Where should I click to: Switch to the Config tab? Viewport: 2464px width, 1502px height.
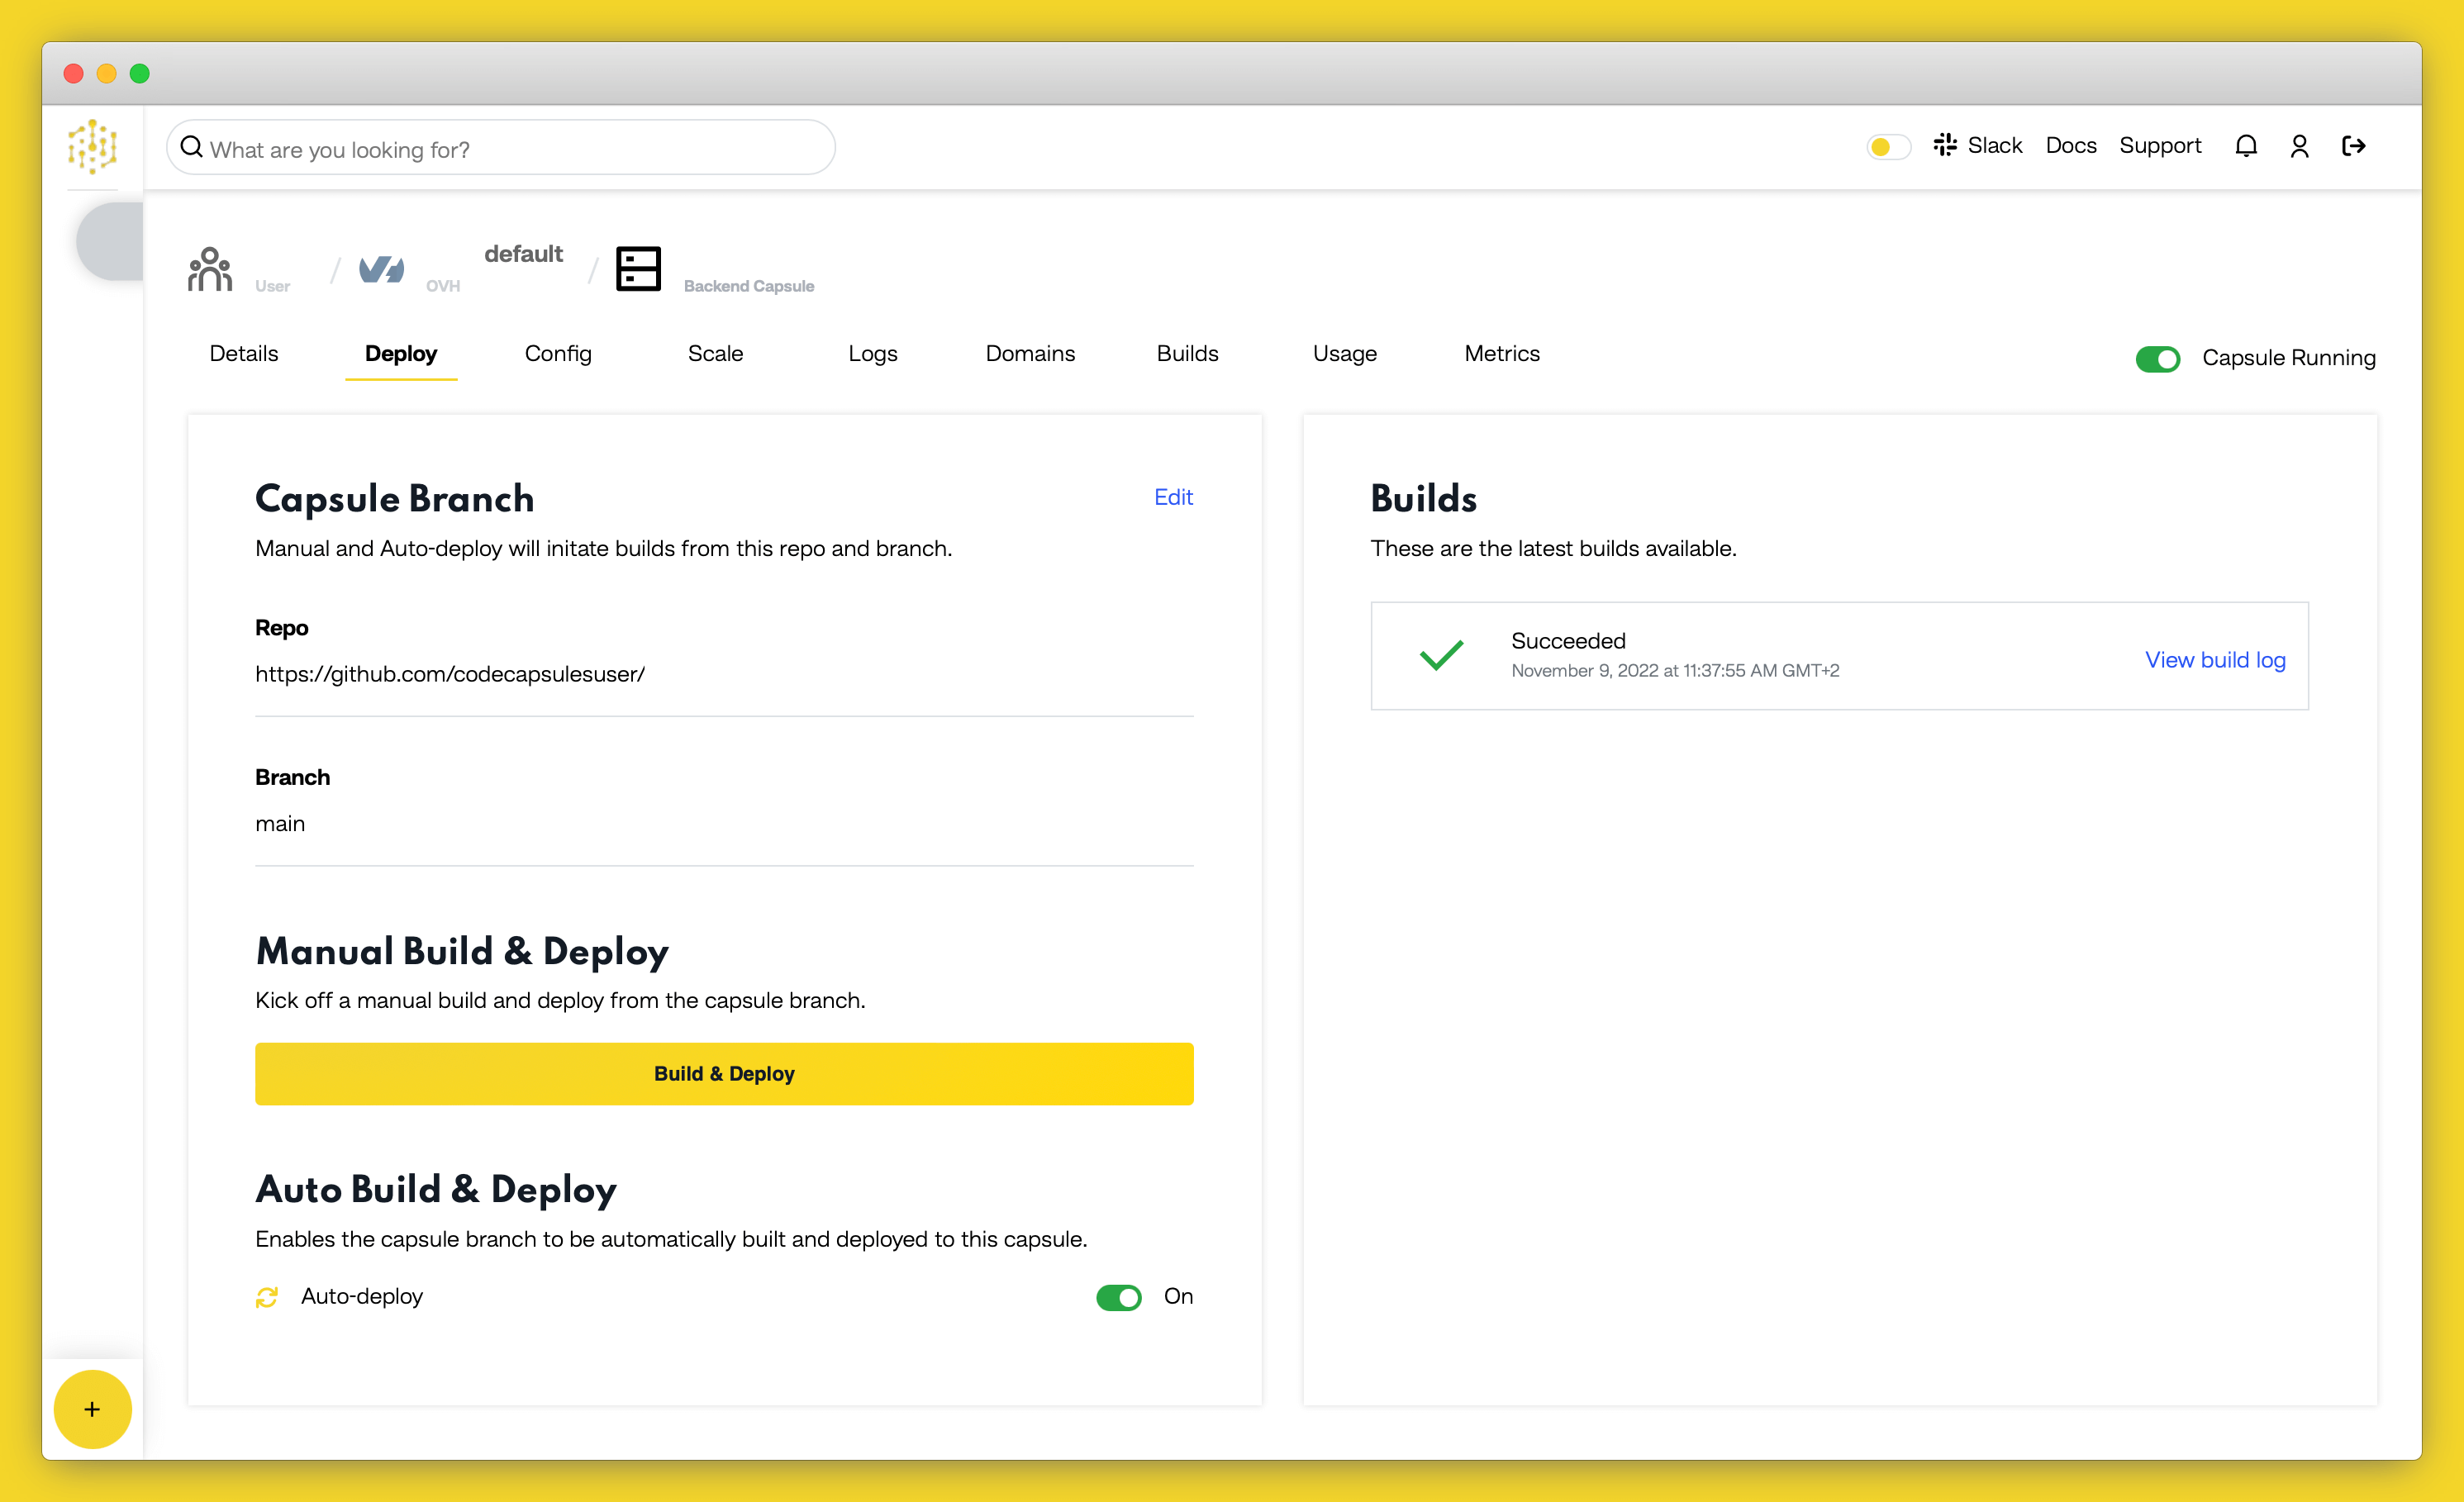[x=557, y=353]
